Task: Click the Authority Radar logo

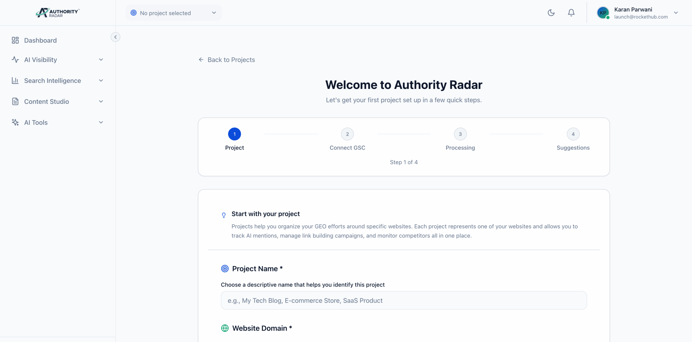Action: tap(58, 13)
